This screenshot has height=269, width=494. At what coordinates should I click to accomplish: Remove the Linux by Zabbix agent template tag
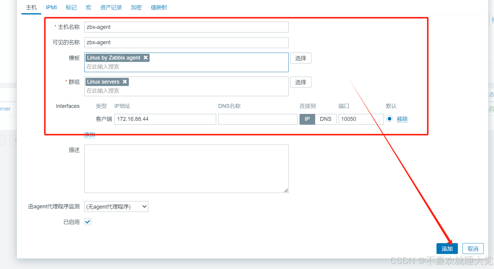coord(146,57)
